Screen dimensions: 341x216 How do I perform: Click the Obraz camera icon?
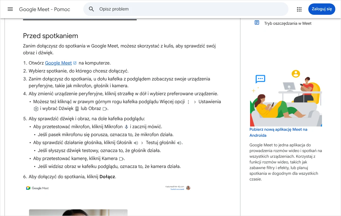[x=105, y=109]
